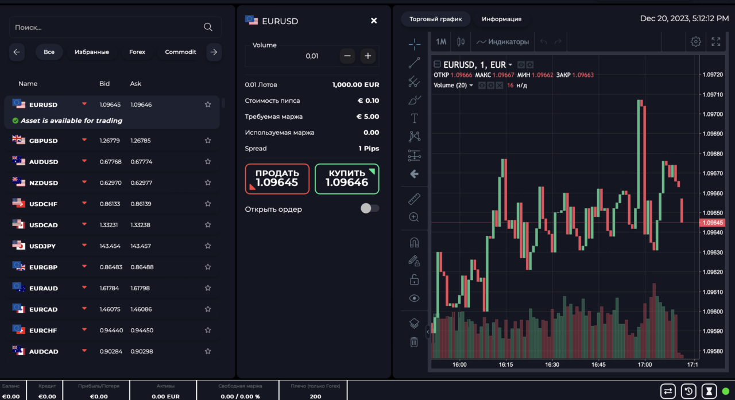Viewport: 735px width, 400px height.
Task: Select the trend line drawing tool
Action: click(x=414, y=63)
